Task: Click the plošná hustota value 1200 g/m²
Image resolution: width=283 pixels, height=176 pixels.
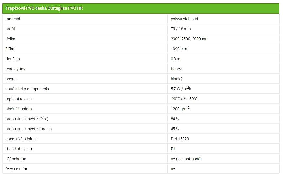Action: pos(180,109)
